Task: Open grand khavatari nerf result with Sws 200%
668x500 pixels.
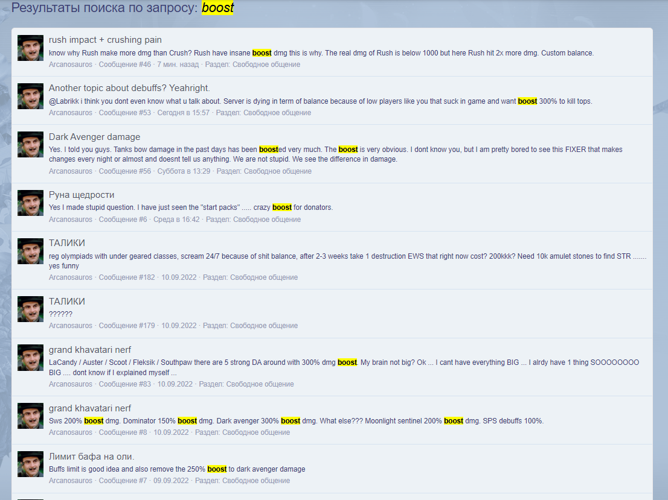Action: (x=90, y=408)
